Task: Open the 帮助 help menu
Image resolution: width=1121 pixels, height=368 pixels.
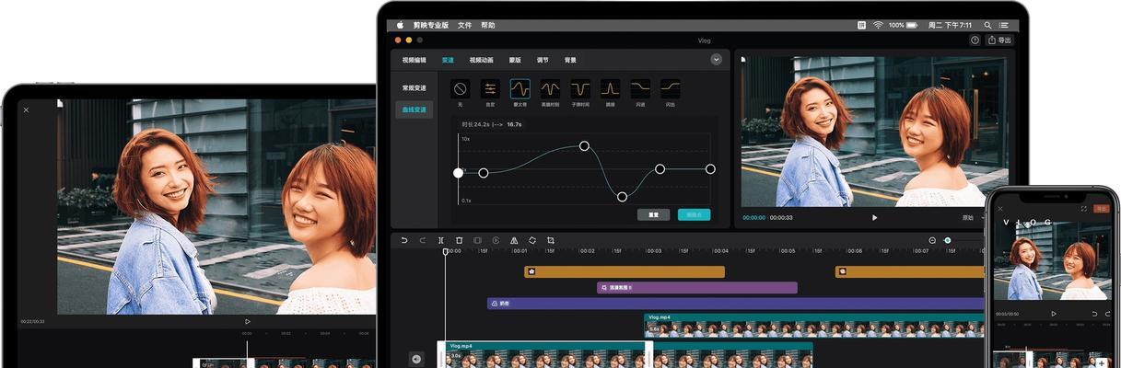Action: (x=487, y=25)
